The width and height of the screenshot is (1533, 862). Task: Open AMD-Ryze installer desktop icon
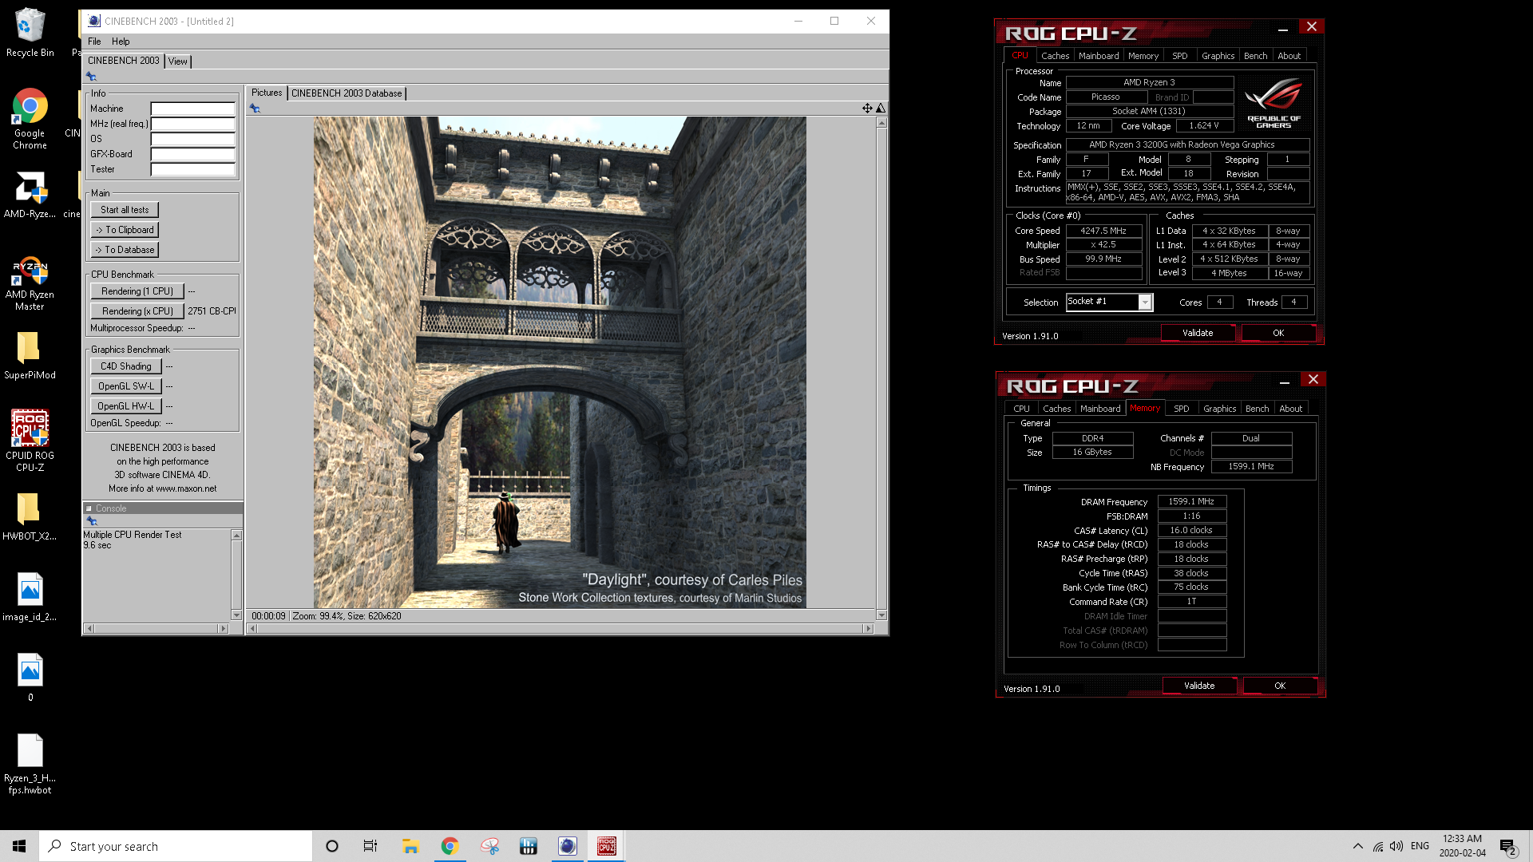(30, 195)
